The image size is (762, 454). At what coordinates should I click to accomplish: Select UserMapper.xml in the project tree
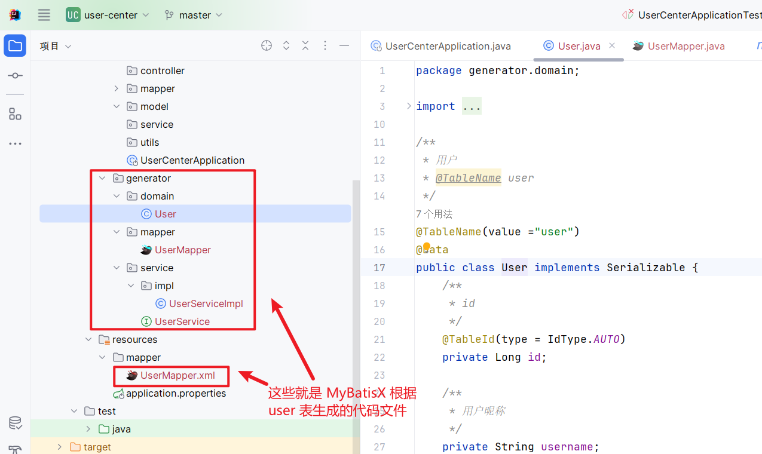coord(178,375)
